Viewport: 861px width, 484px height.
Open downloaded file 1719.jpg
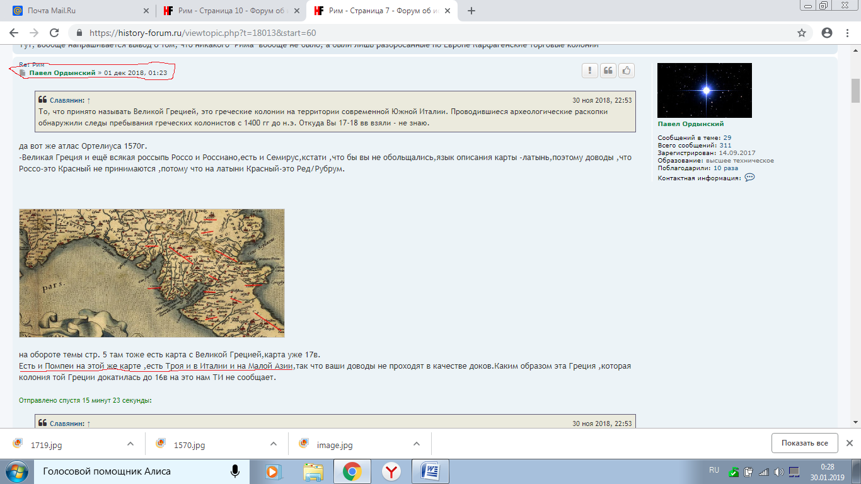pos(46,445)
